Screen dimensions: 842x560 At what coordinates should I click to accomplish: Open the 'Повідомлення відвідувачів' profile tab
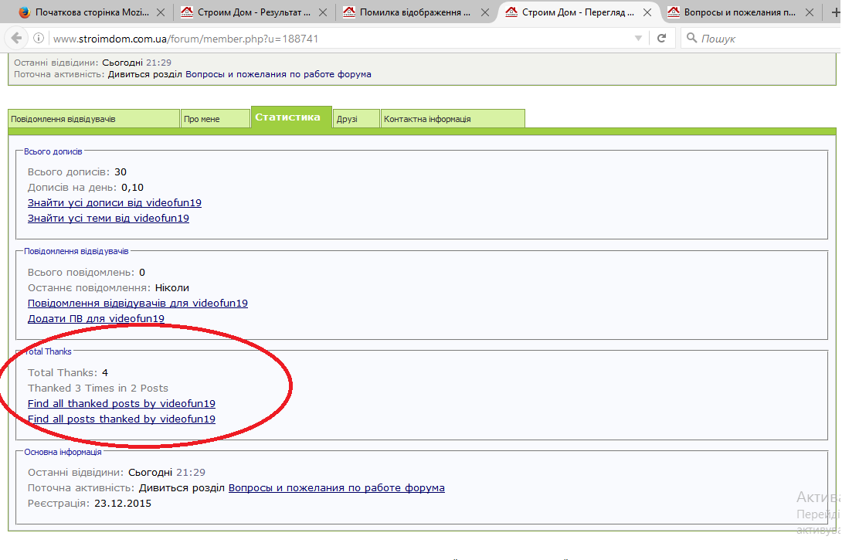[x=94, y=119]
